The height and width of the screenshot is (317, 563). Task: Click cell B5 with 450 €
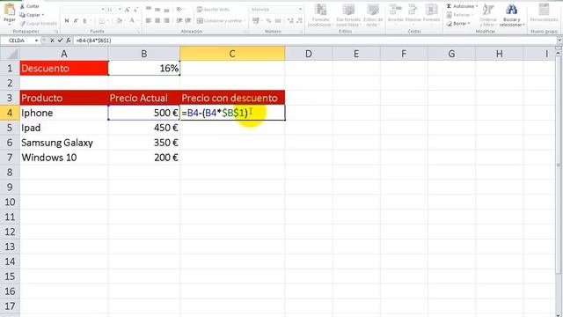pyautogui.click(x=143, y=128)
